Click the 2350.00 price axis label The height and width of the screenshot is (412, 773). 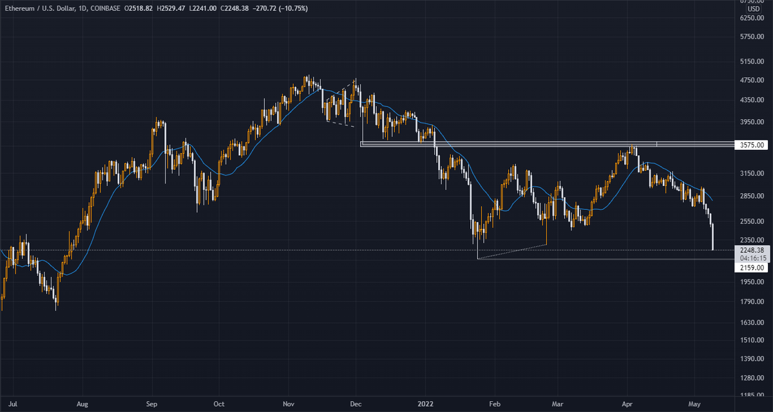pos(751,240)
